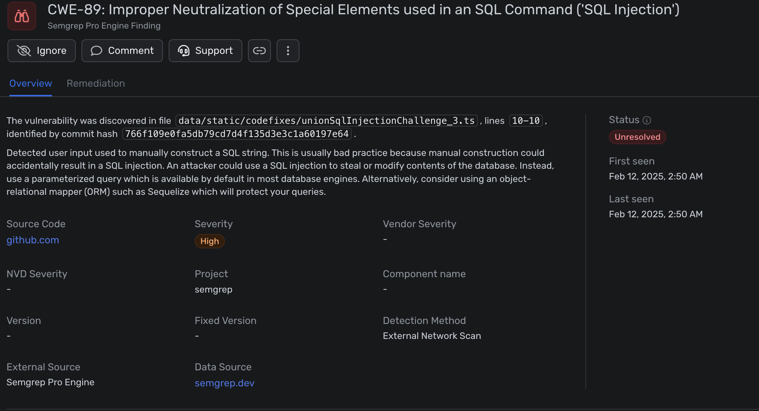Add a comment with the Comment button
The width and height of the screenshot is (759, 411).
click(122, 51)
